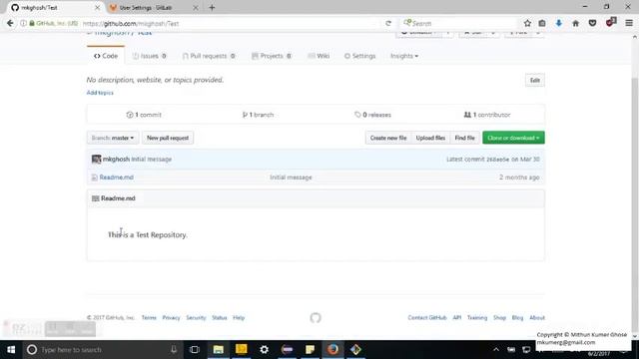This screenshot has width=639, height=359.
Task: Click the Find file button
Action: pos(464,138)
